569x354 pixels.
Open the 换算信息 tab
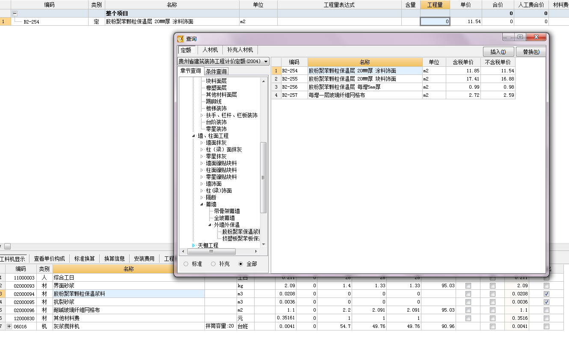click(x=114, y=259)
